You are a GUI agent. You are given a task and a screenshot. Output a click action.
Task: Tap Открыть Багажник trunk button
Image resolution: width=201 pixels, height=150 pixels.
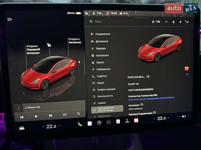(75, 41)
